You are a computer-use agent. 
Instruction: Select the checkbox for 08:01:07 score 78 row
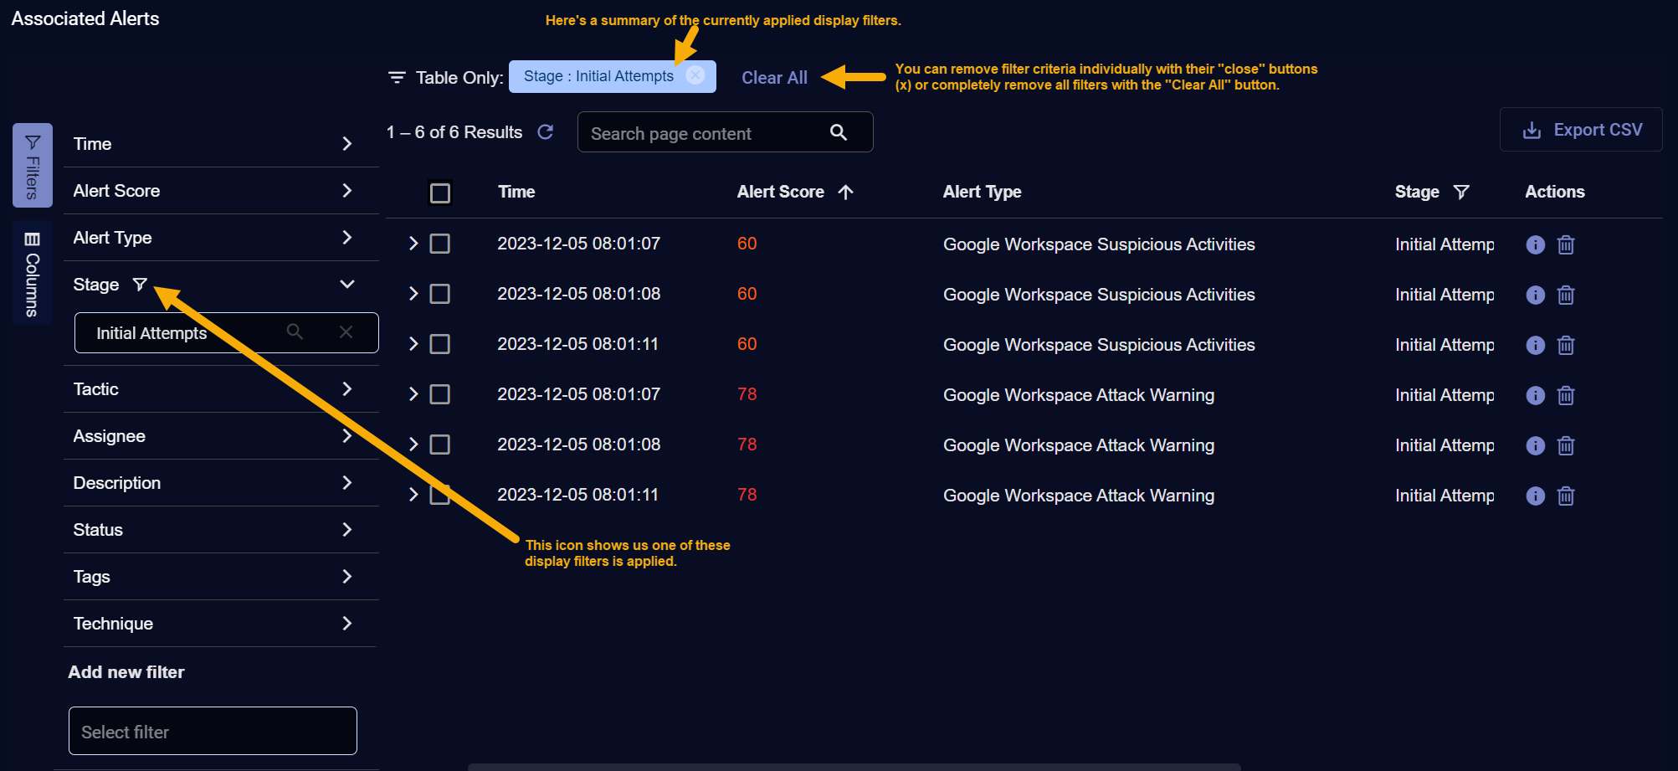[x=439, y=394]
